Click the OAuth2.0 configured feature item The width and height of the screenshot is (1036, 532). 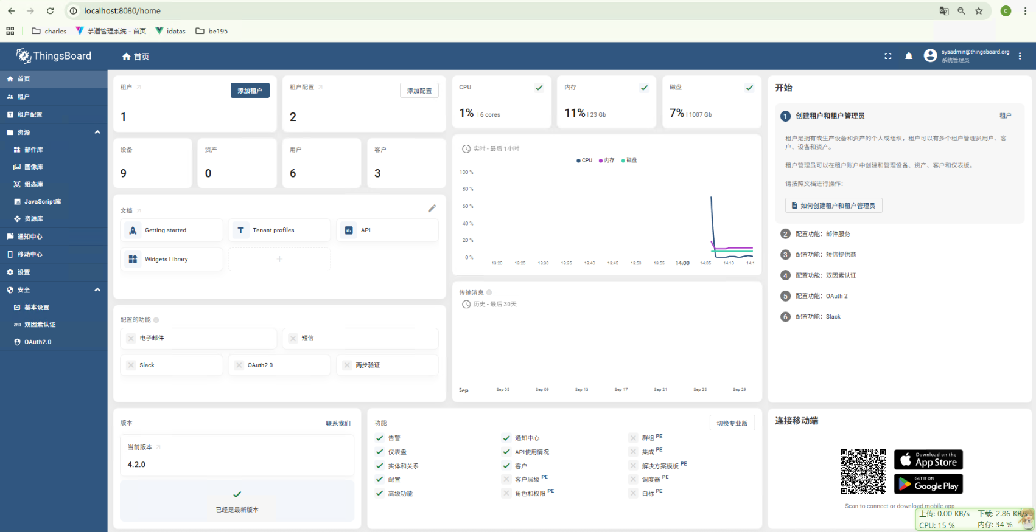[279, 365]
